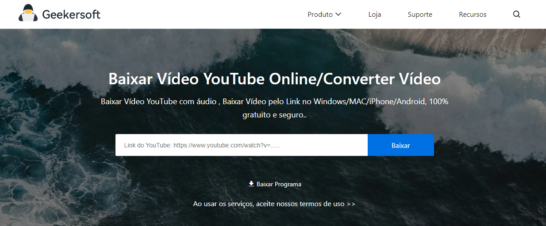Open the Recursos menu item
The width and height of the screenshot is (546, 226).
[473, 14]
